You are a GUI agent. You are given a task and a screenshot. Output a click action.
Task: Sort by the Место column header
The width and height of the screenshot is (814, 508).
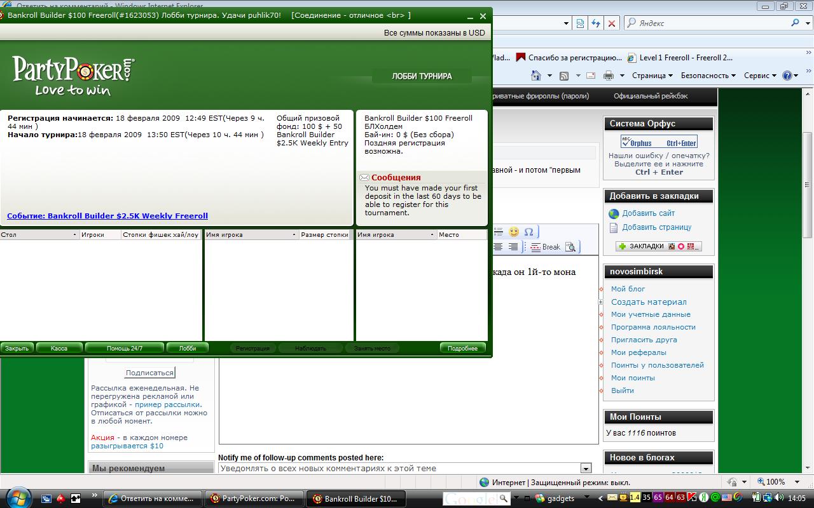tap(462, 234)
